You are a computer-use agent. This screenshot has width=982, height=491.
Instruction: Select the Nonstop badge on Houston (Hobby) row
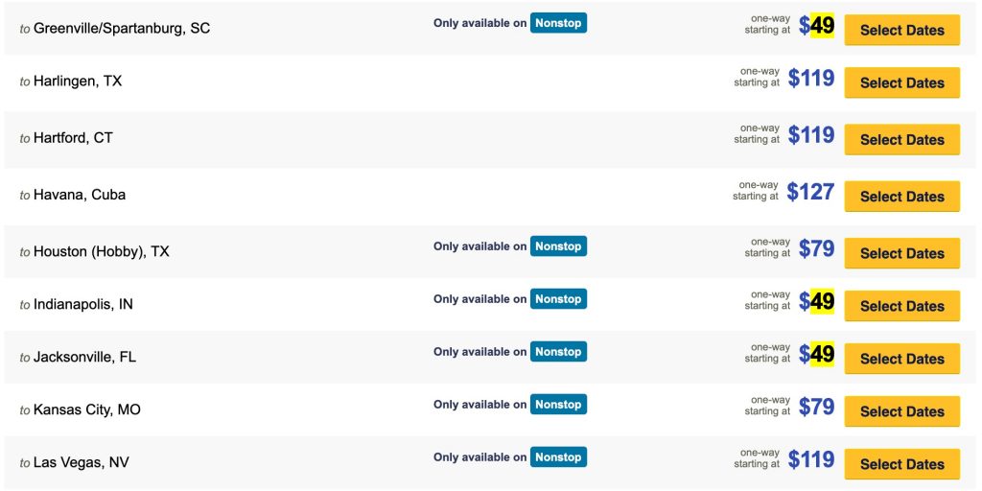558,246
